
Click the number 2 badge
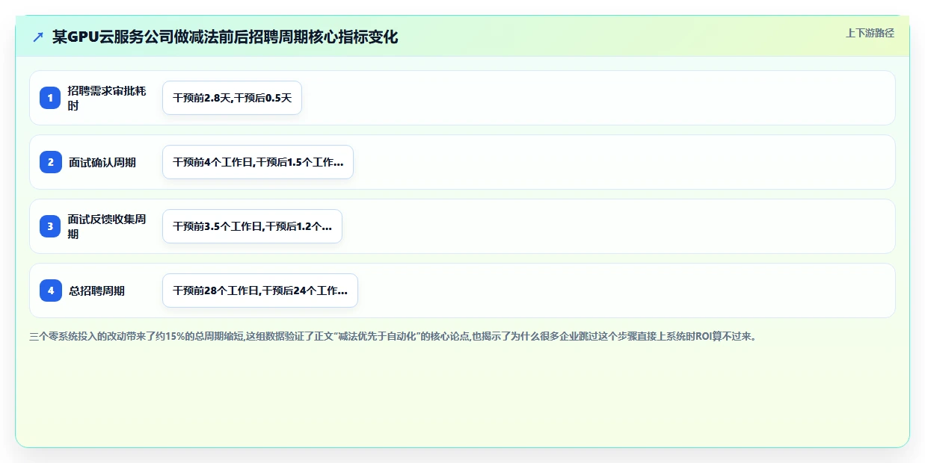point(50,162)
